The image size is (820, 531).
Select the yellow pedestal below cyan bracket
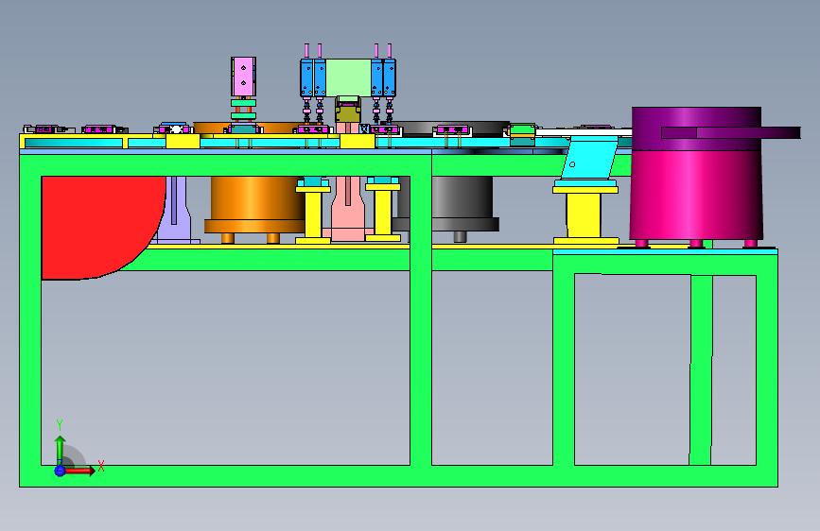coord(585,215)
